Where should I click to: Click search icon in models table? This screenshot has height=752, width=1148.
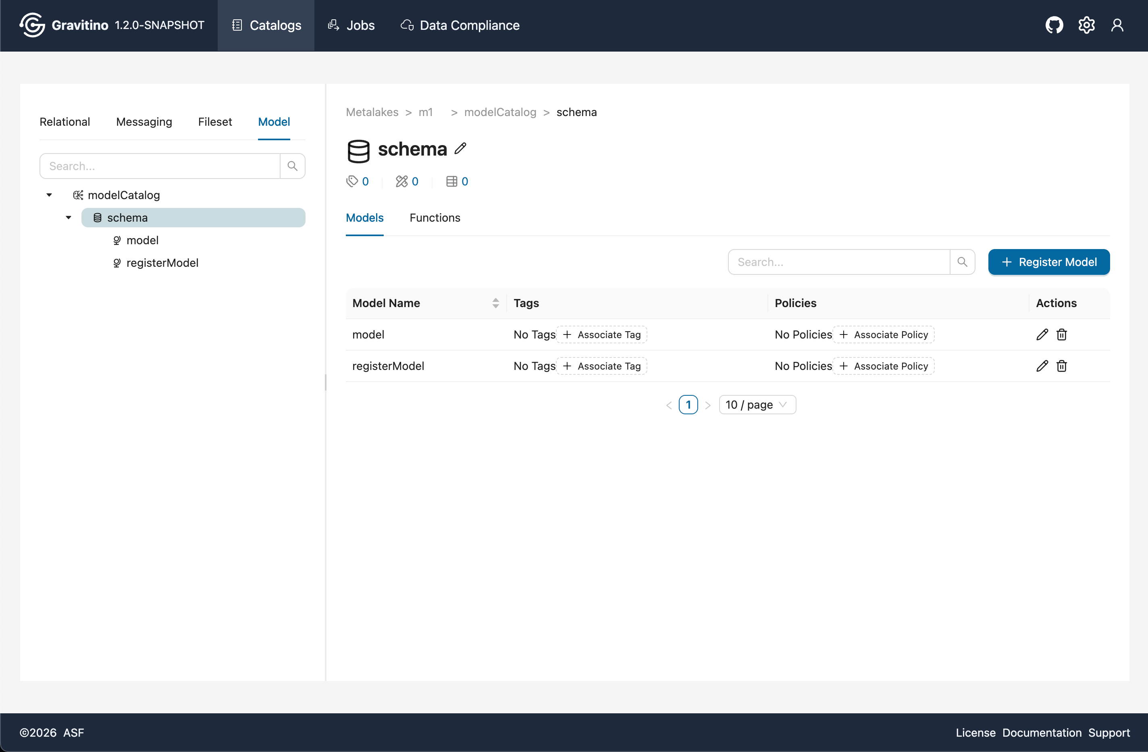click(962, 262)
